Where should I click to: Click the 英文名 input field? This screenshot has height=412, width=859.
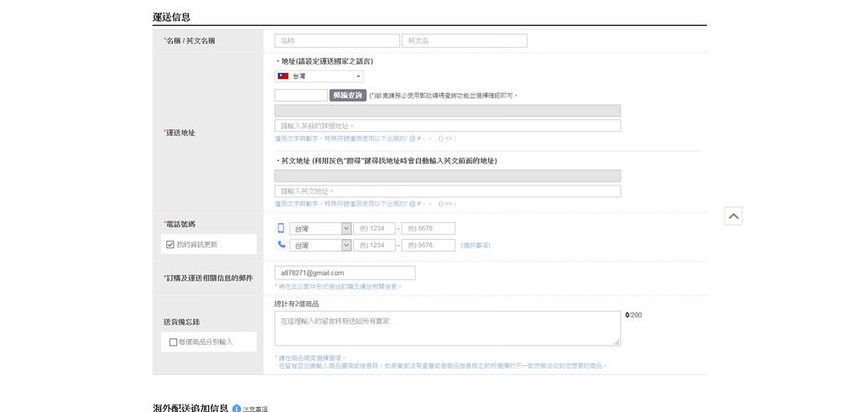click(465, 40)
